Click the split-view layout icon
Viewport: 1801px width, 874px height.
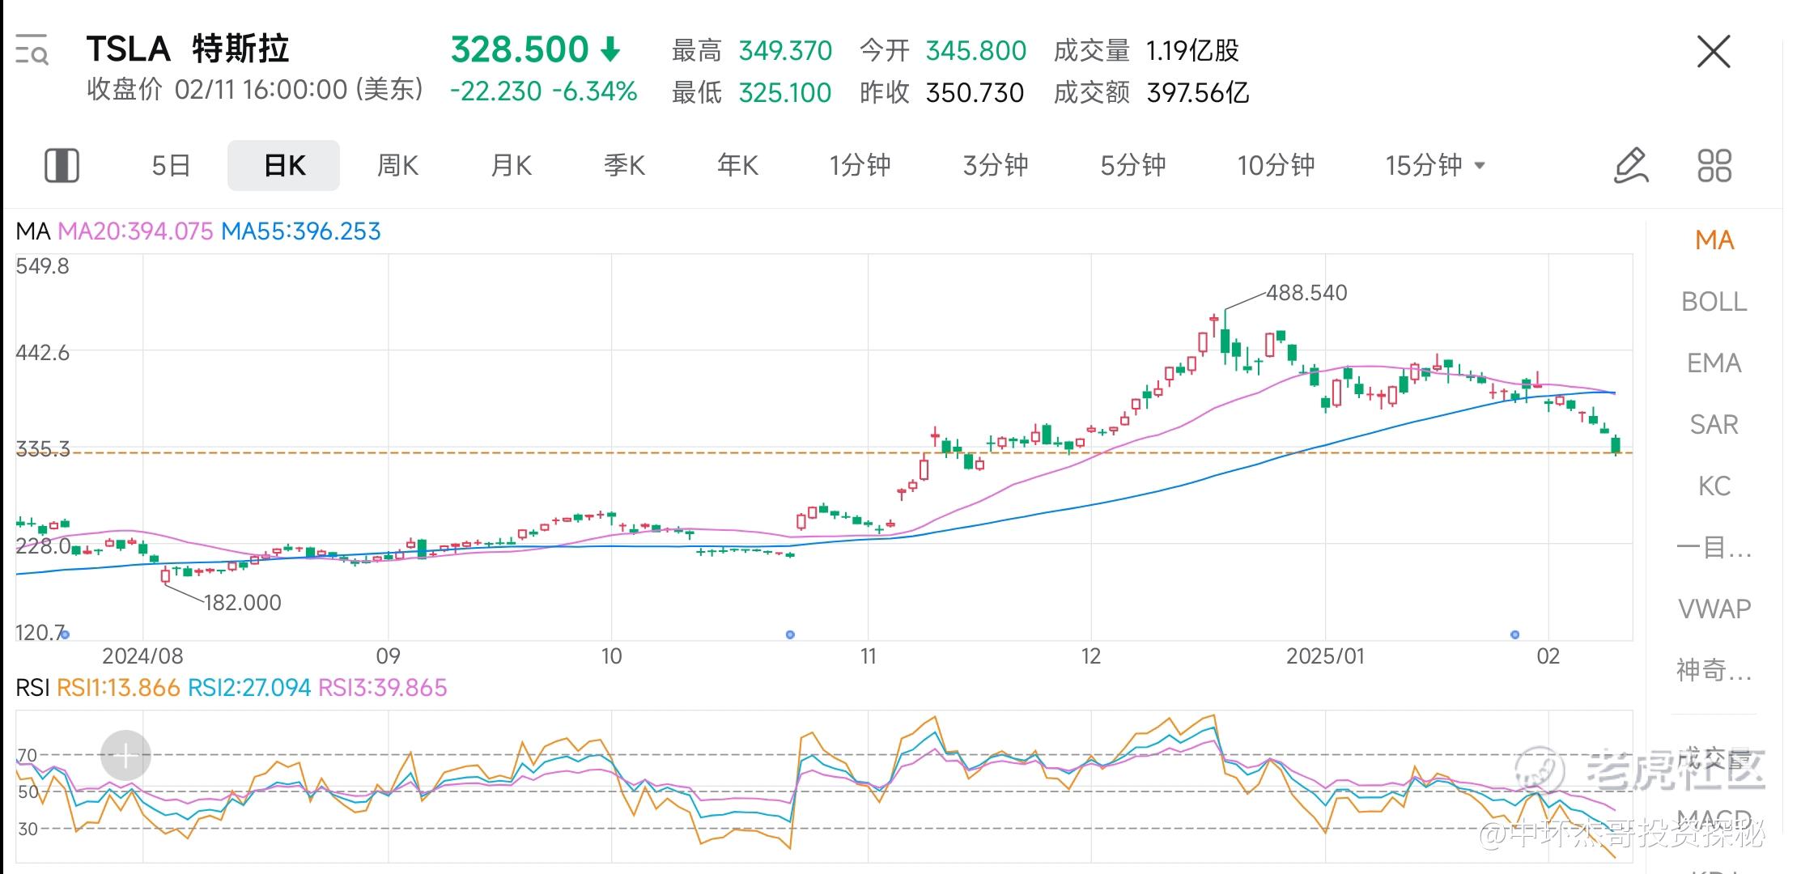(x=62, y=166)
